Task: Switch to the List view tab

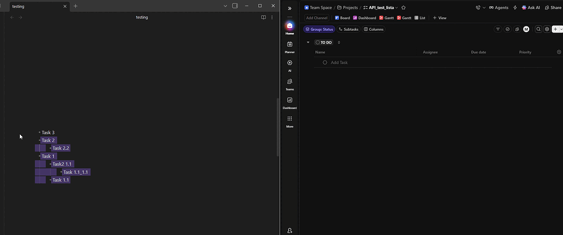Action: (420, 18)
